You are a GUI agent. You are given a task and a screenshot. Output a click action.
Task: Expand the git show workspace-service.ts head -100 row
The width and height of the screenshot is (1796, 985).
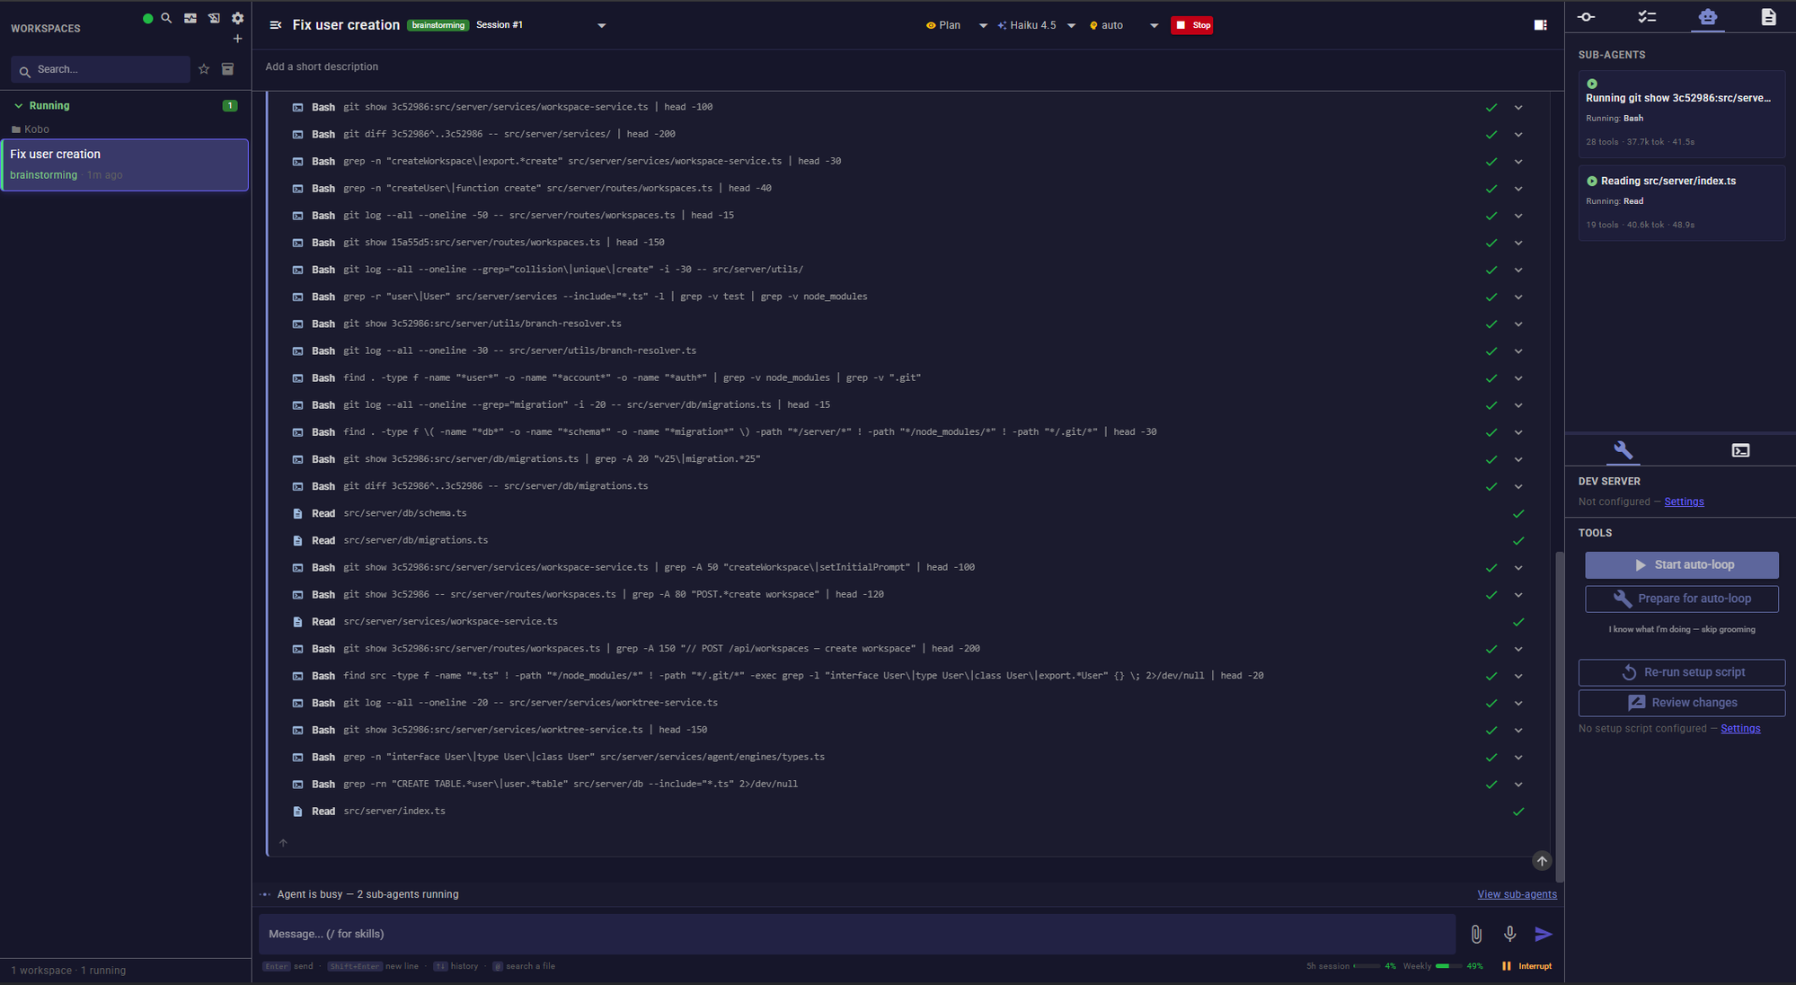pos(1518,108)
